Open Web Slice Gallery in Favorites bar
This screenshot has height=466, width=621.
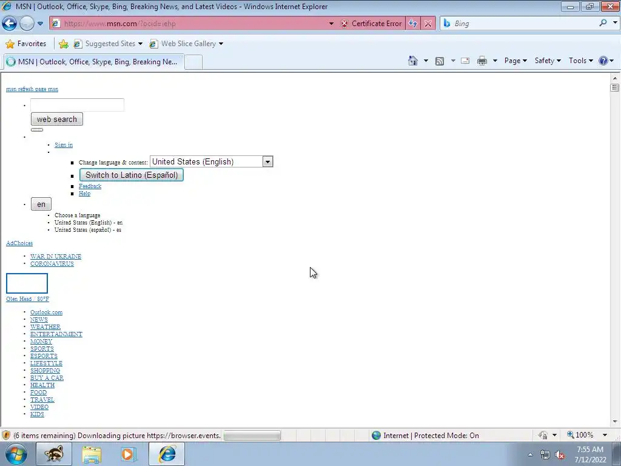(186, 44)
